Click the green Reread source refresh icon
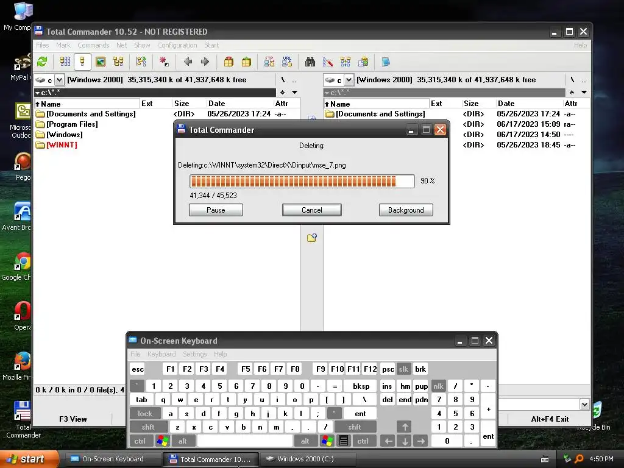The image size is (624, 468). (42, 62)
